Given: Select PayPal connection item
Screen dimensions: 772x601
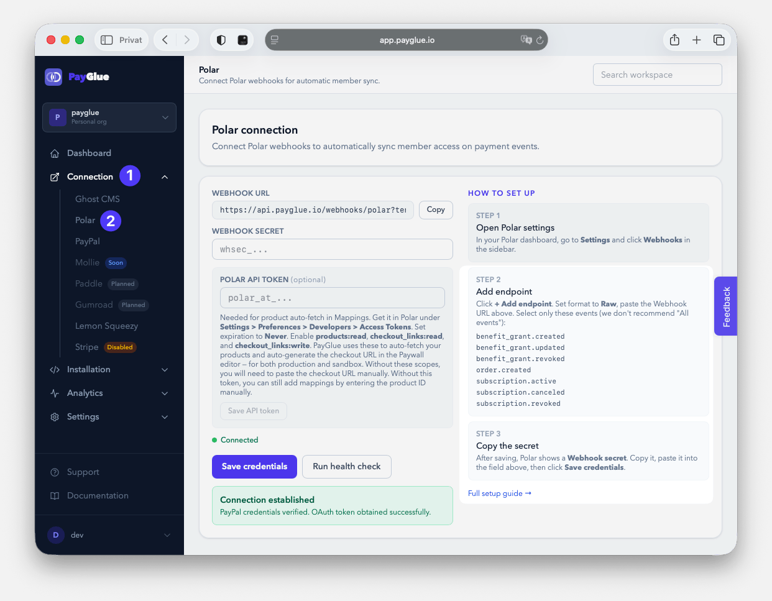Looking at the screenshot, I should point(88,241).
